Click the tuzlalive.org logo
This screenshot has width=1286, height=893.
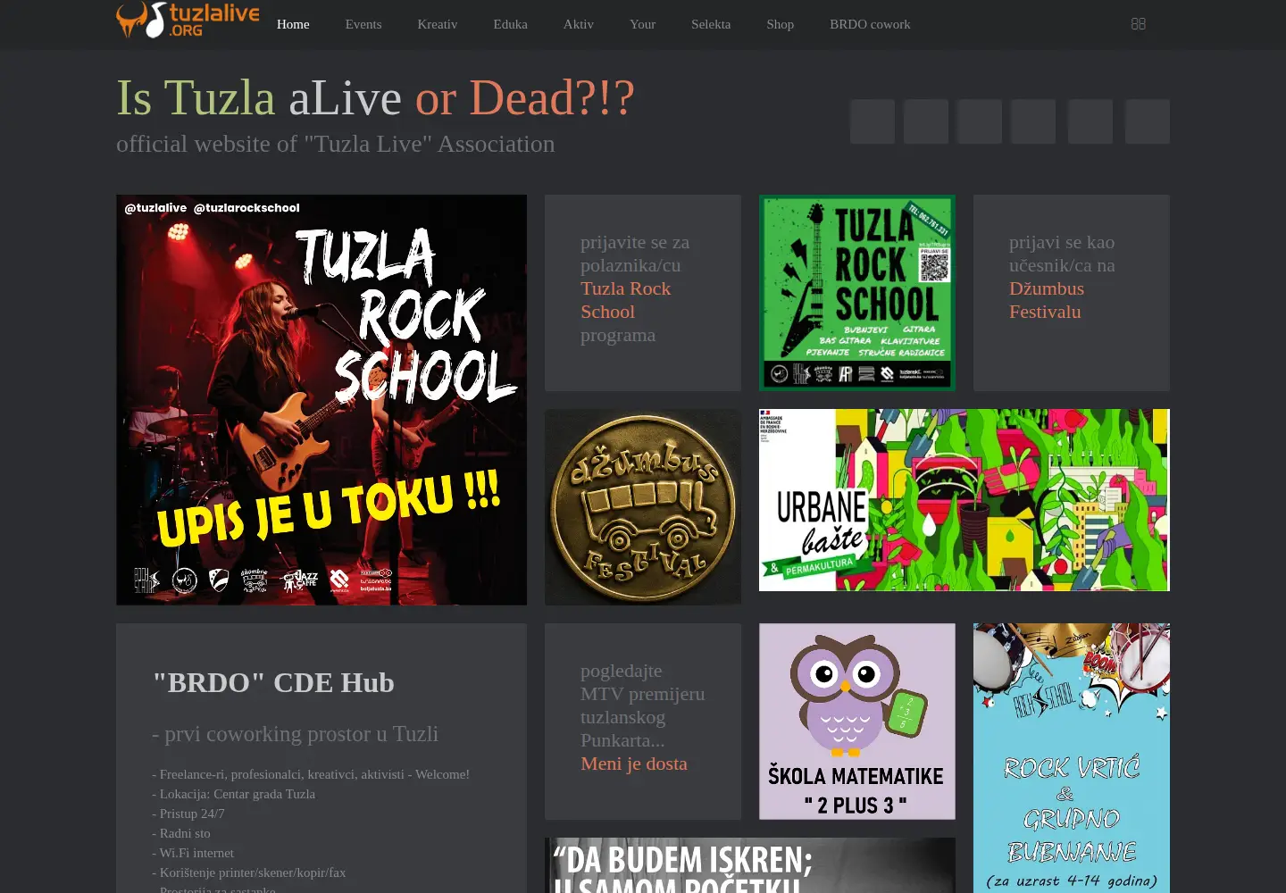[188, 20]
